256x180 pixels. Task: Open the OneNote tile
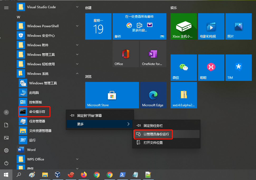(x=153, y=54)
